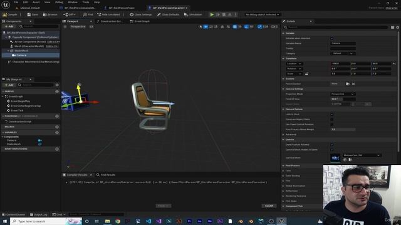Open the Category dropdown in Details
The width and height of the screenshot is (401, 225).
(x=343, y=53)
